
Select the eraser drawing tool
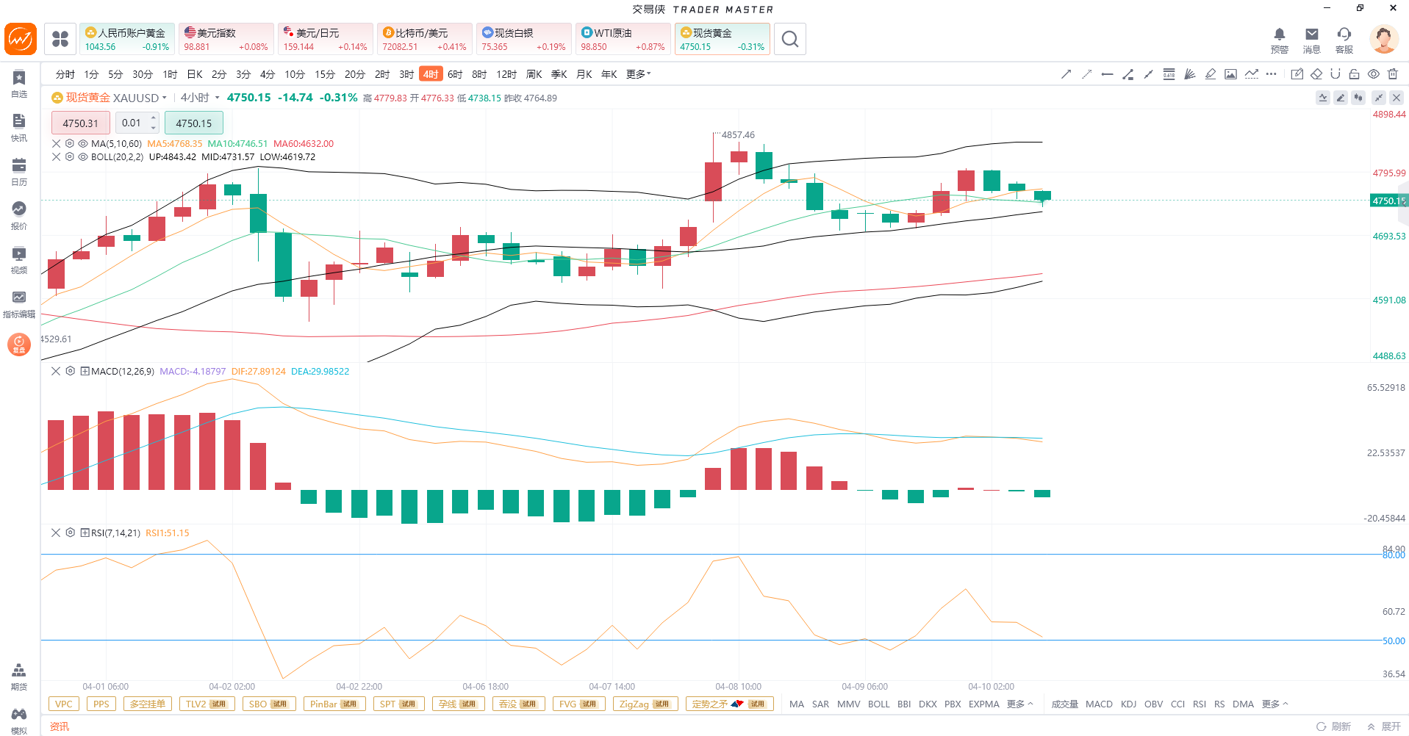[x=1316, y=74]
